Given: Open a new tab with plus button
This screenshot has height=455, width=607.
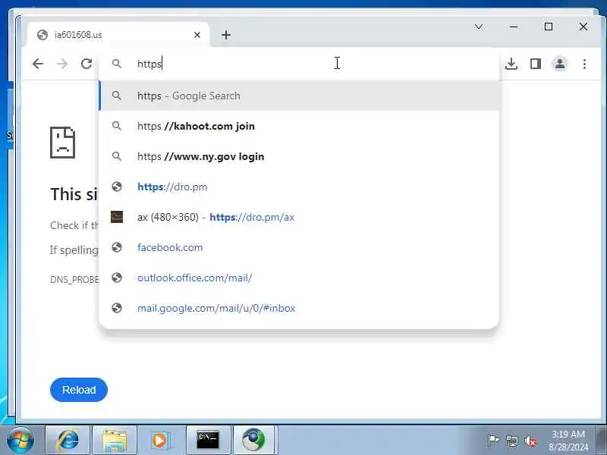Looking at the screenshot, I should (x=226, y=35).
